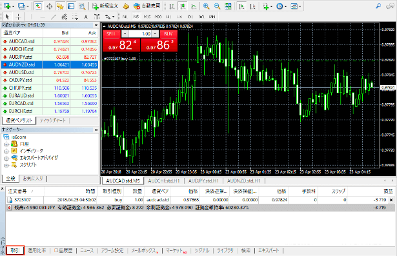The width and height of the screenshot is (397, 256).
Task: Select the AUDNZD.std row
Action: pyautogui.click(x=50, y=64)
